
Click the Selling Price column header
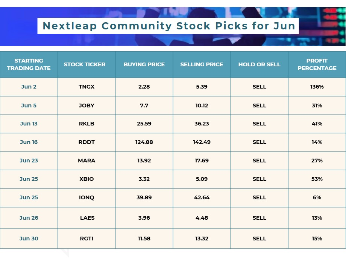pyautogui.click(x=202, y=64)
